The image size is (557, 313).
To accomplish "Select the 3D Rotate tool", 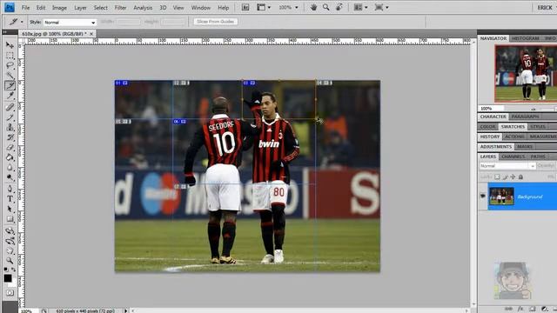I will point(10,230).
